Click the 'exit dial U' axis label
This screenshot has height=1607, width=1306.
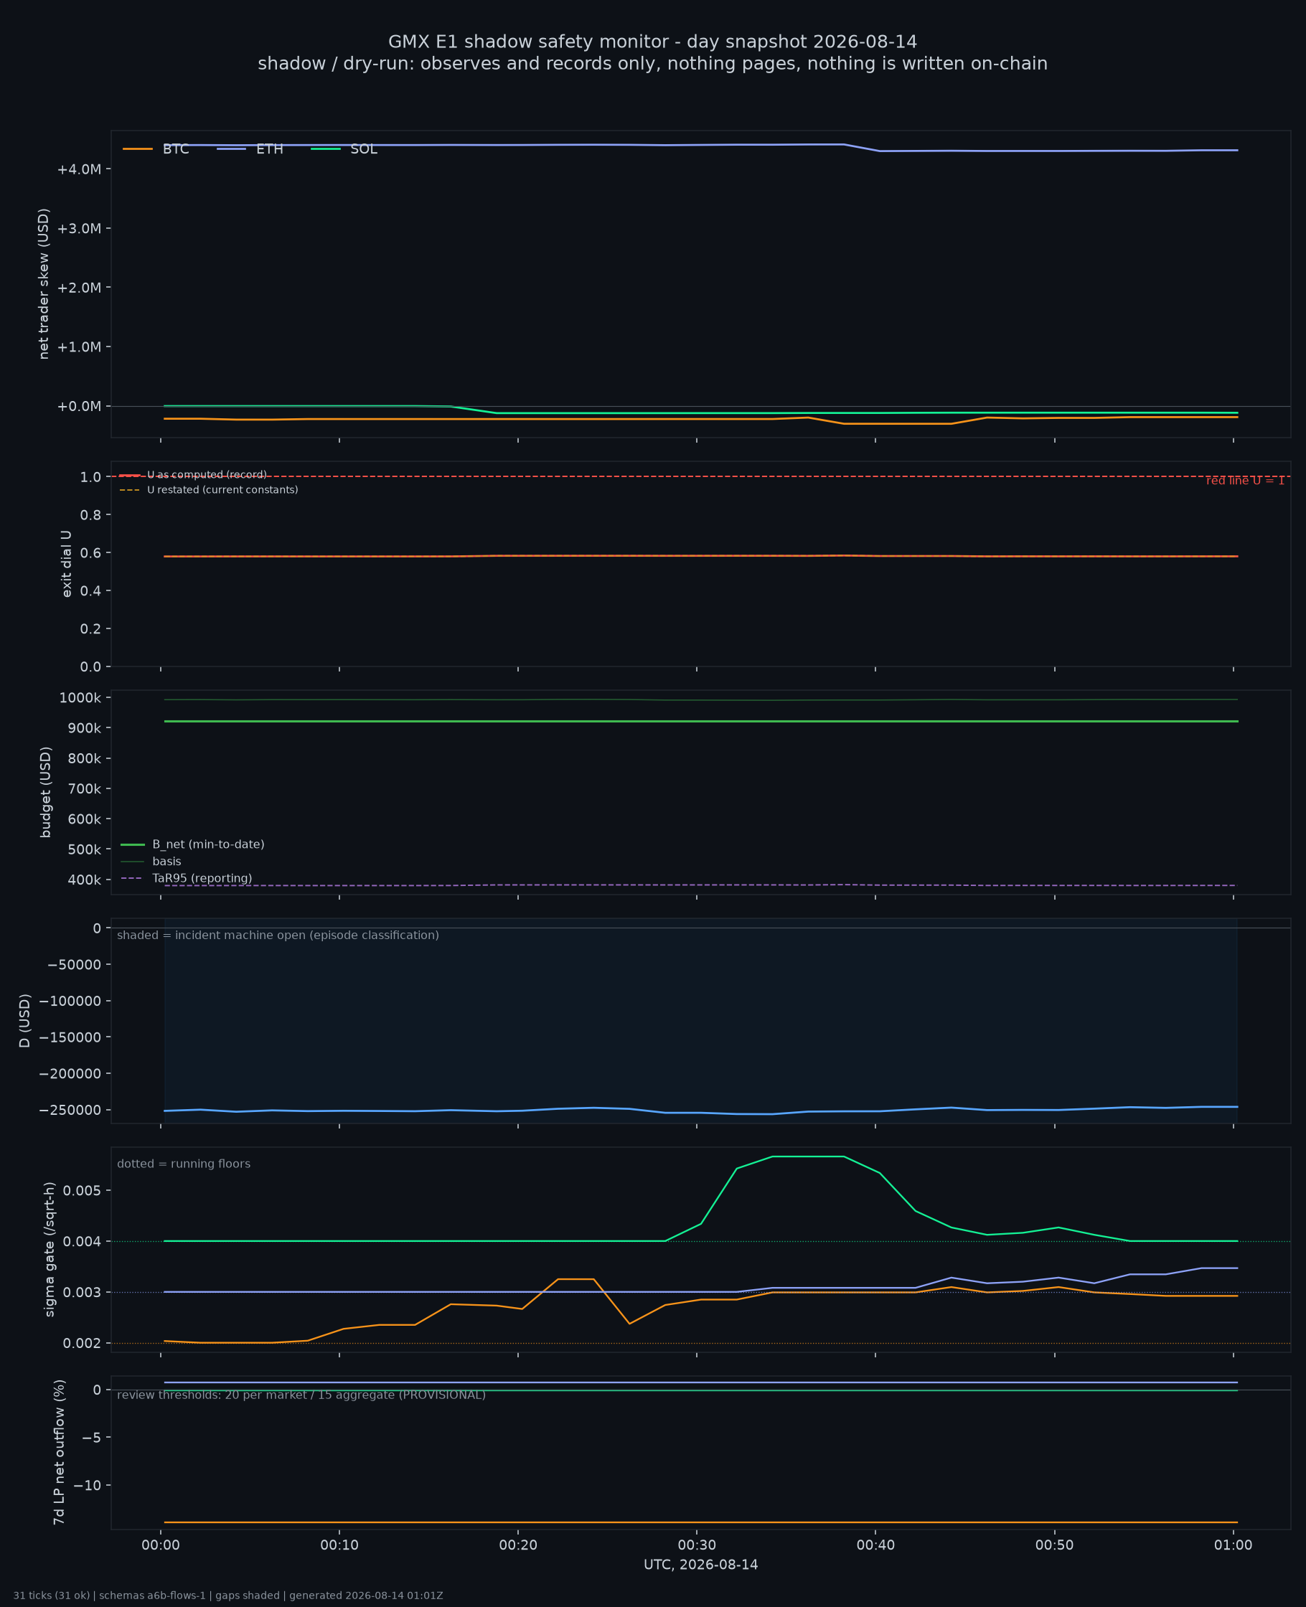tap(66, 564)
